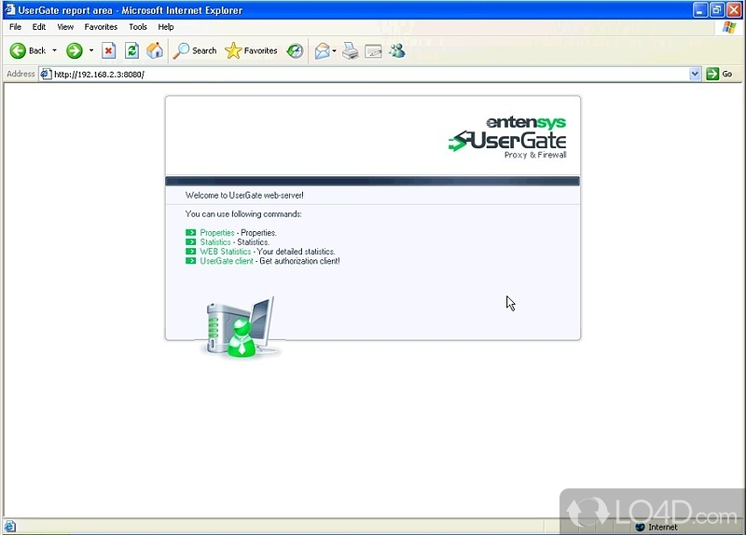This screenshot has height=535, width=746.
Task: Click the Go button next to the address bar
Action: 719,75
